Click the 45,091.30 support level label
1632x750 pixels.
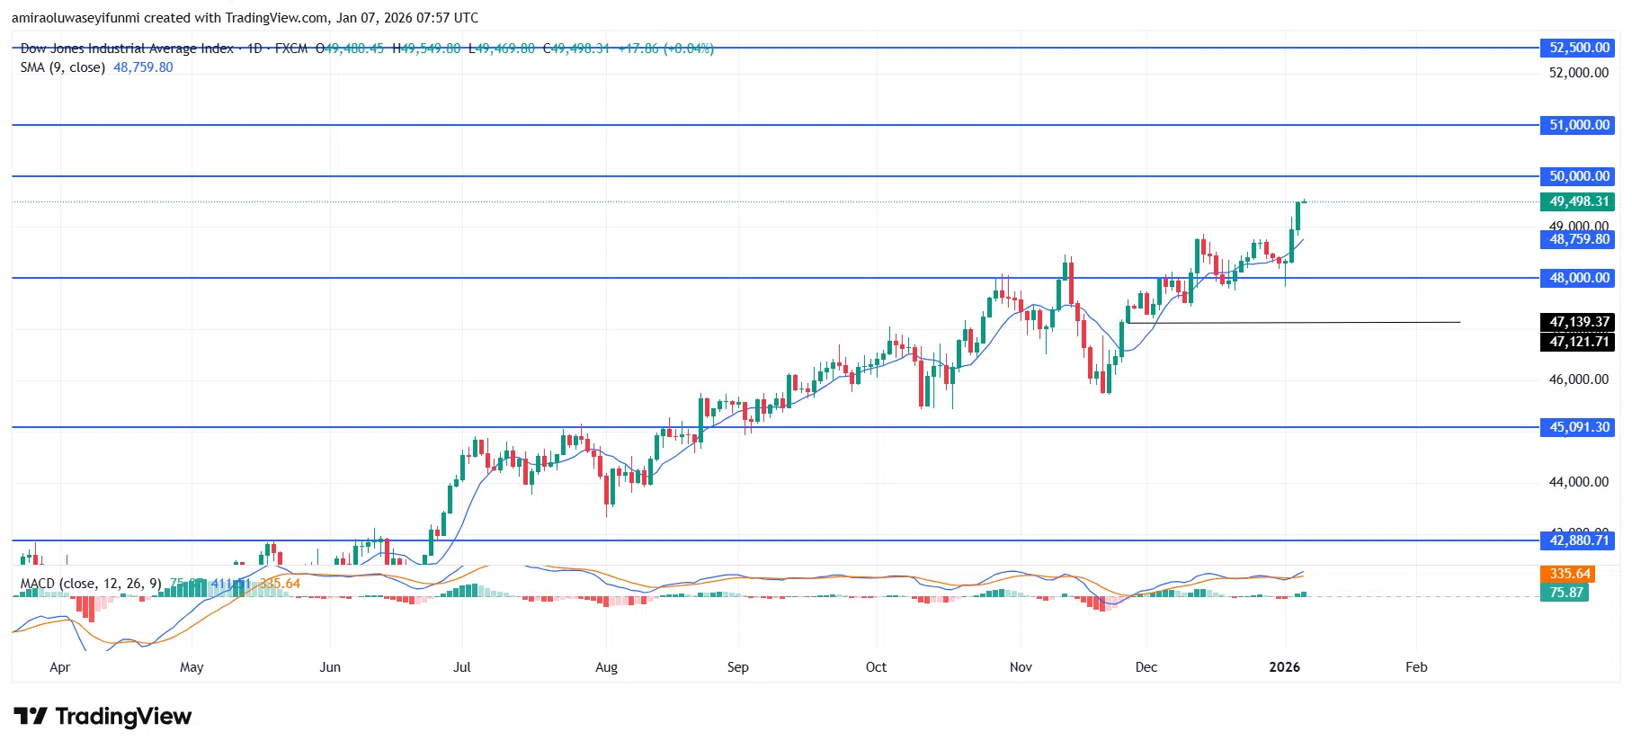1578,427
